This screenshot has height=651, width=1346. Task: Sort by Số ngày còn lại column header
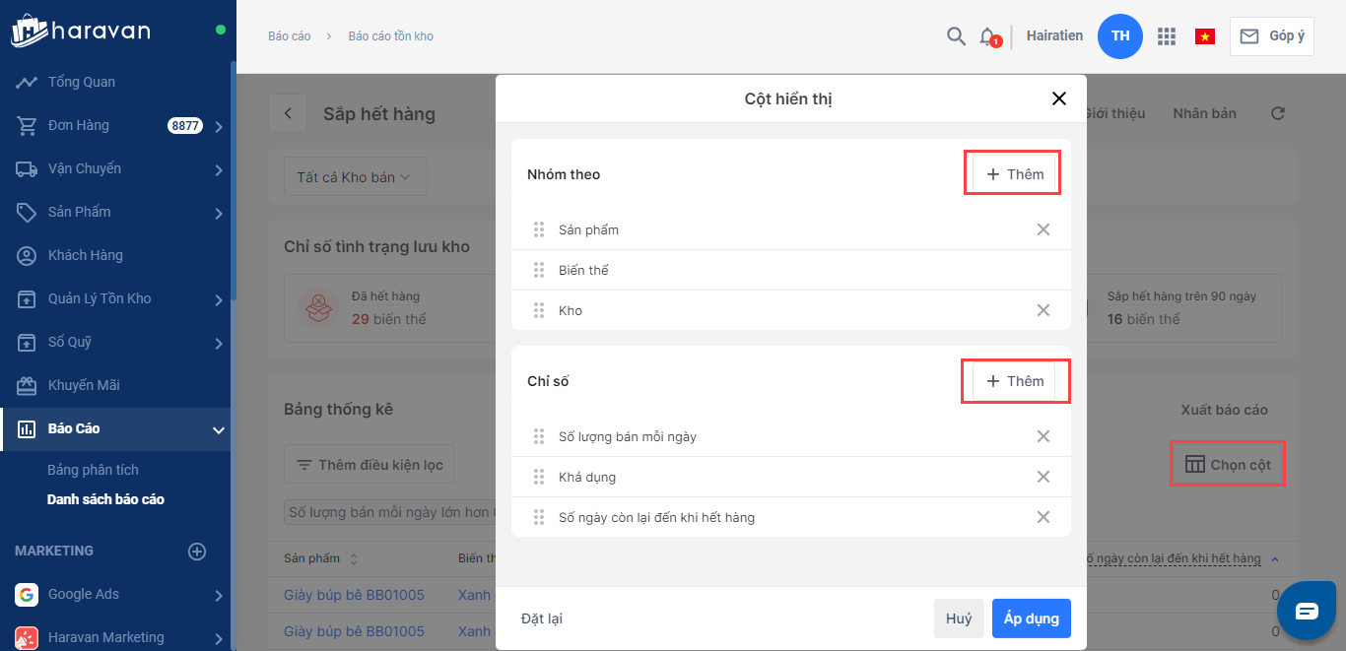click(x=1182, y=558)
